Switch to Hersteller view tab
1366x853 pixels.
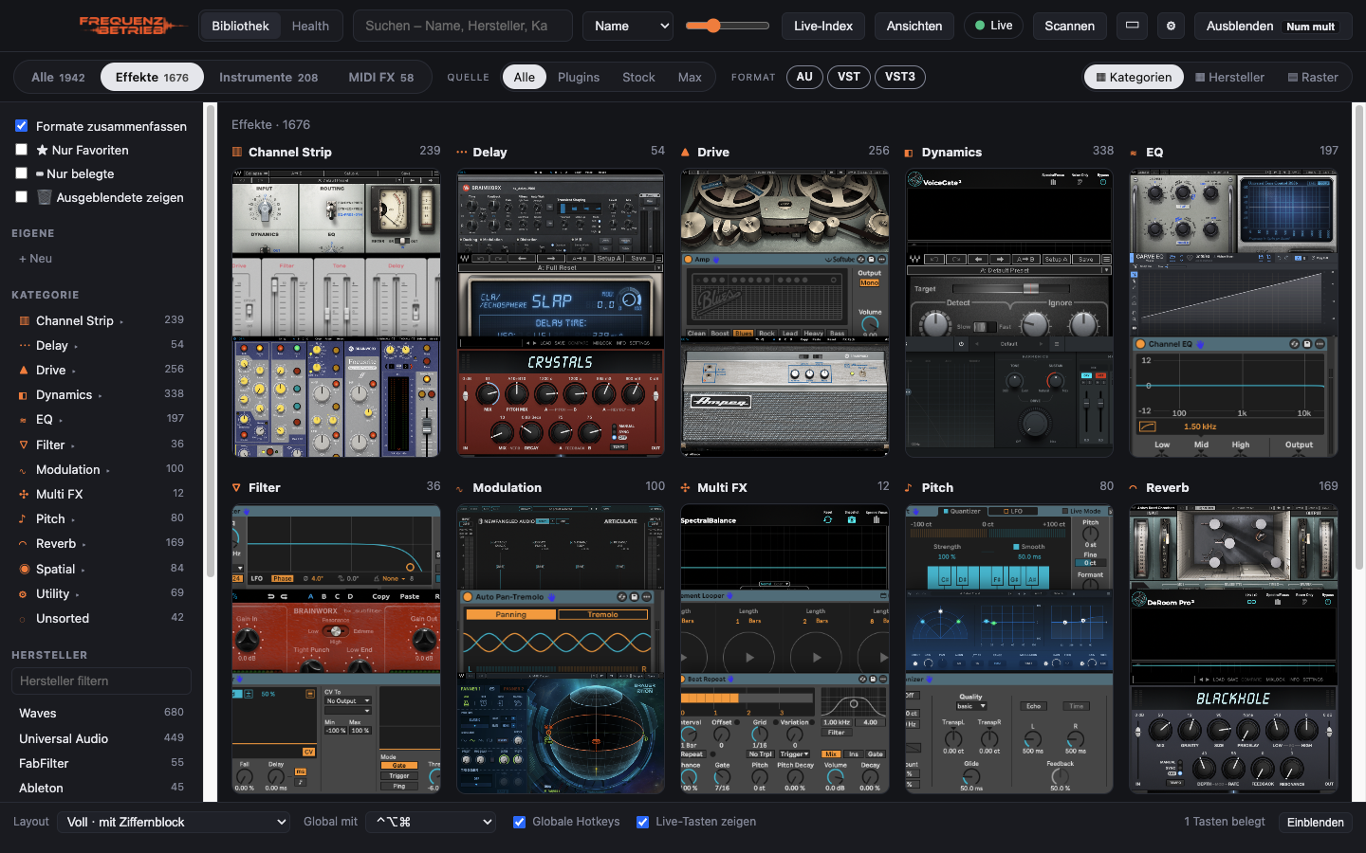click(x=1229, y=77)
